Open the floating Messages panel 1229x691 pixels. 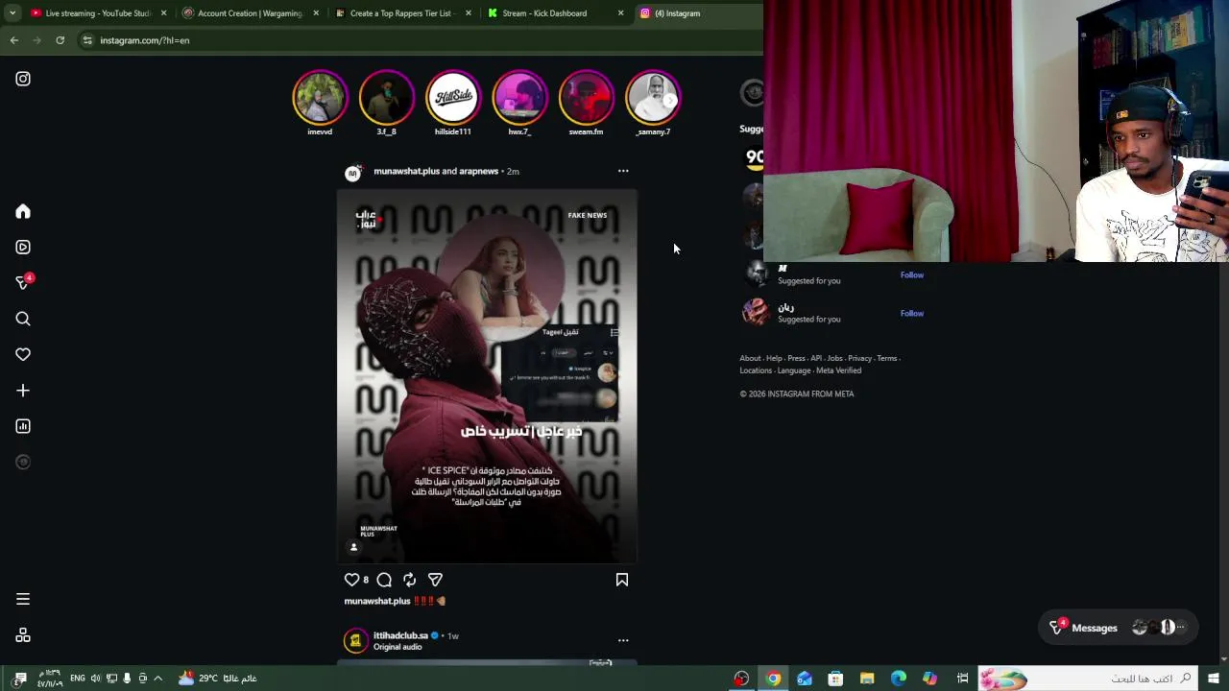tap(1119, 628)
